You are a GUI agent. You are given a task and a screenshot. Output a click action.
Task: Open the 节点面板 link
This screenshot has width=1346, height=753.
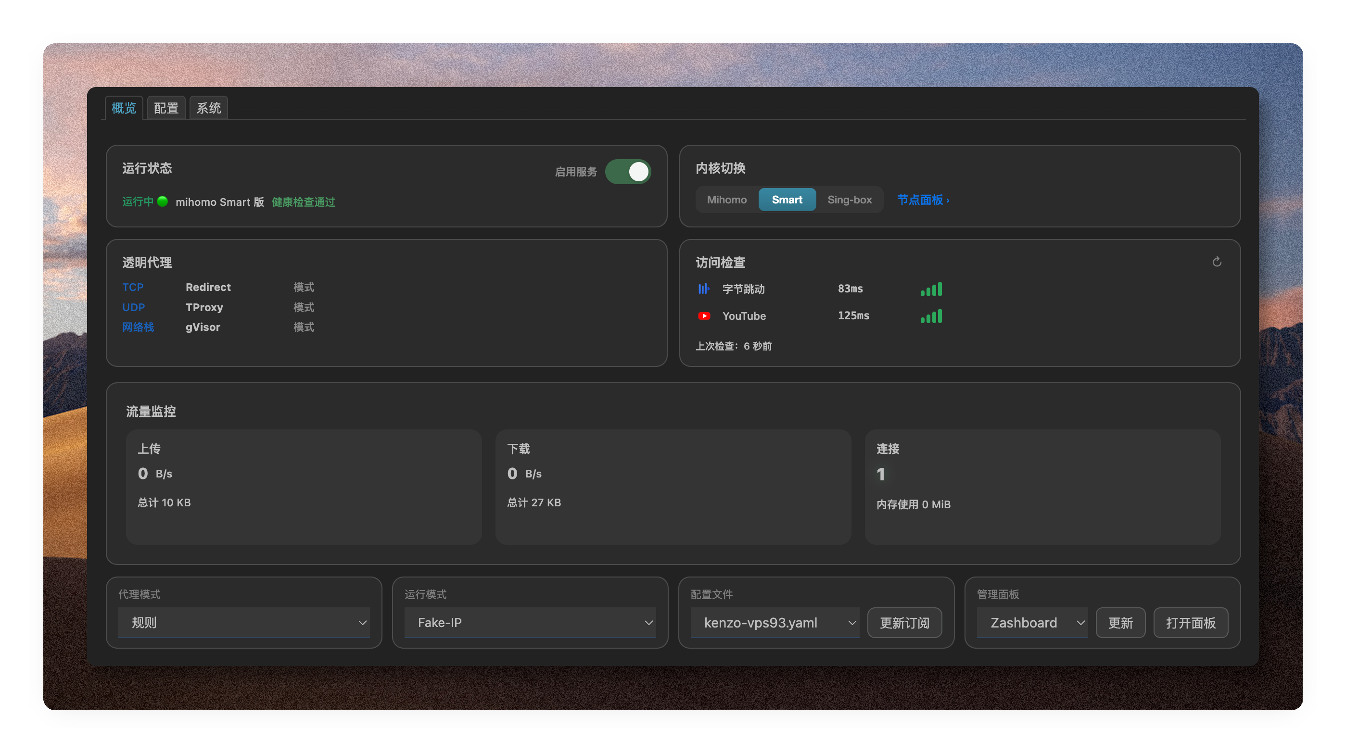(x=923, y=200)
